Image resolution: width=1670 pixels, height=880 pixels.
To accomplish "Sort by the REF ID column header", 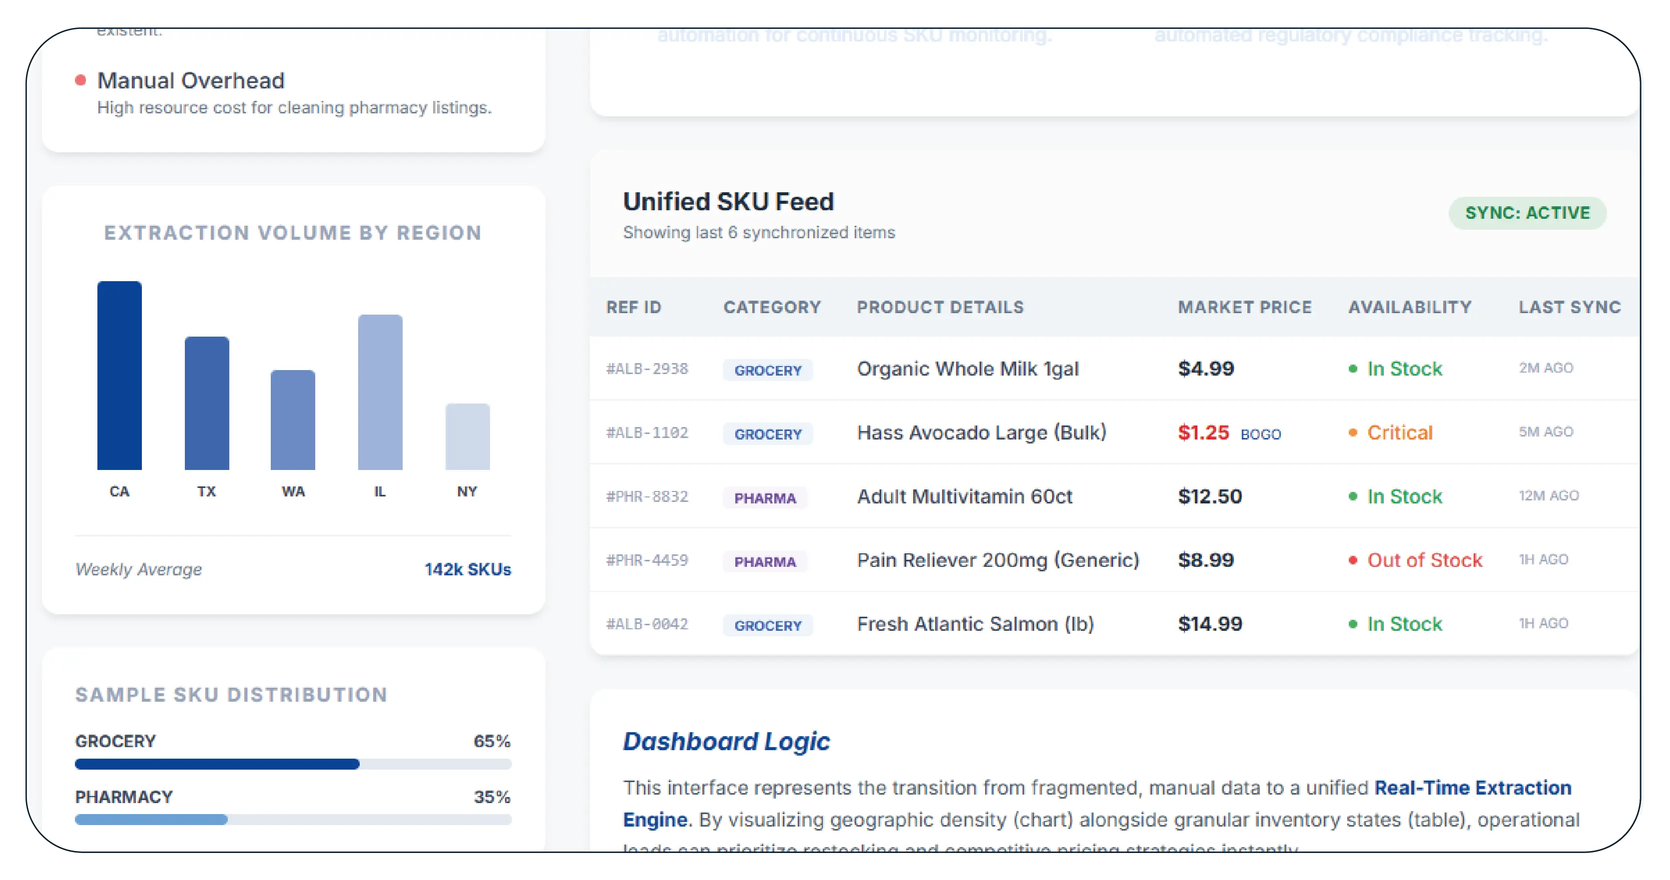I will (x=633, y=307).
